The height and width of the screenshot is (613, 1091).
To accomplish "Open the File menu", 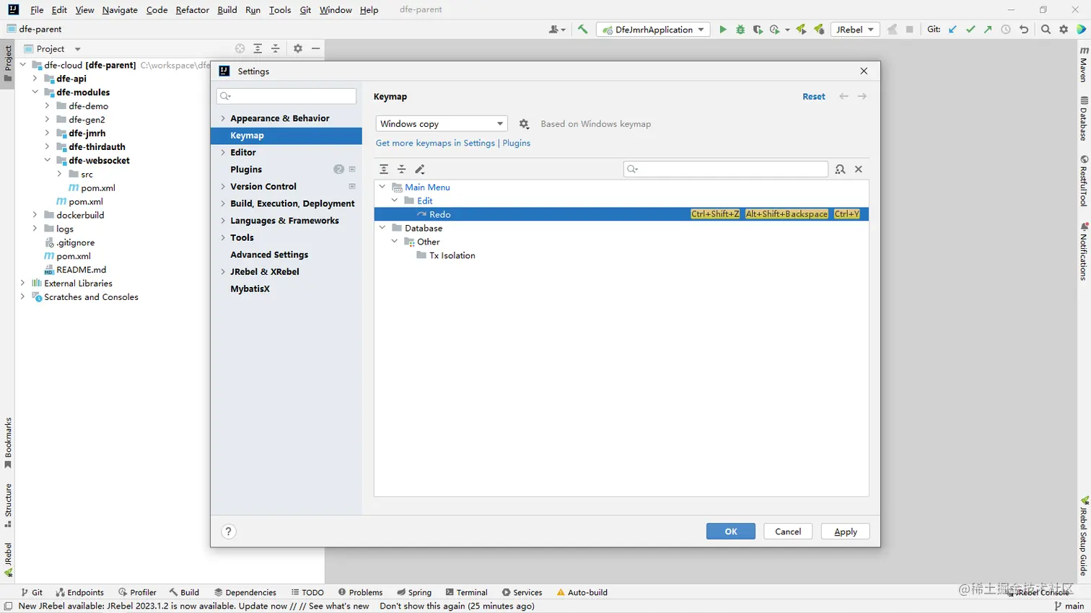I will click(x=37, y=10).
